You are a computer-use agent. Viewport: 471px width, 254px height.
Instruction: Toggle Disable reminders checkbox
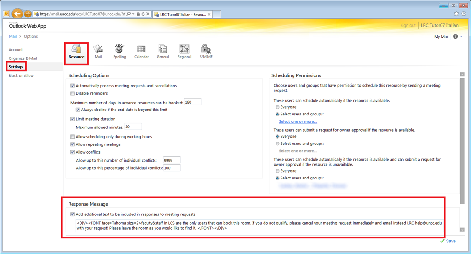click(73, 93)
